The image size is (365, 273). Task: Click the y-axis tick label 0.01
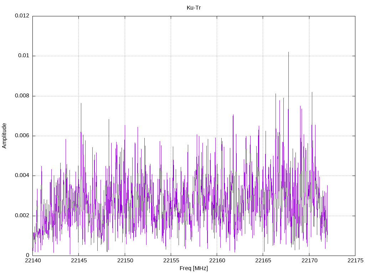24,55
